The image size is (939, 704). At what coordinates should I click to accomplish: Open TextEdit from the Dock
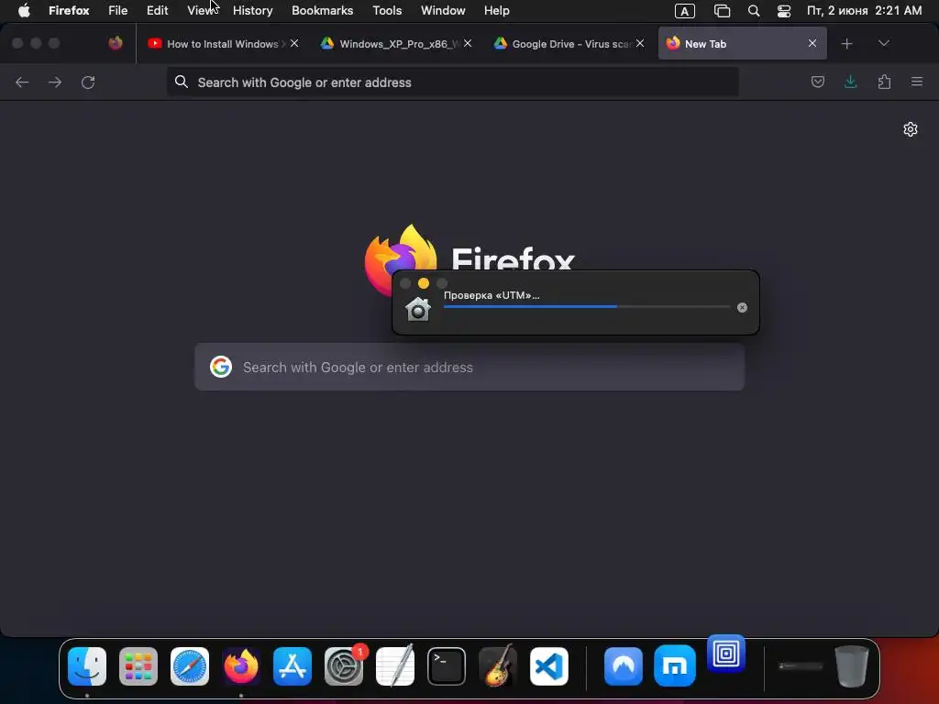pos(395,666)
